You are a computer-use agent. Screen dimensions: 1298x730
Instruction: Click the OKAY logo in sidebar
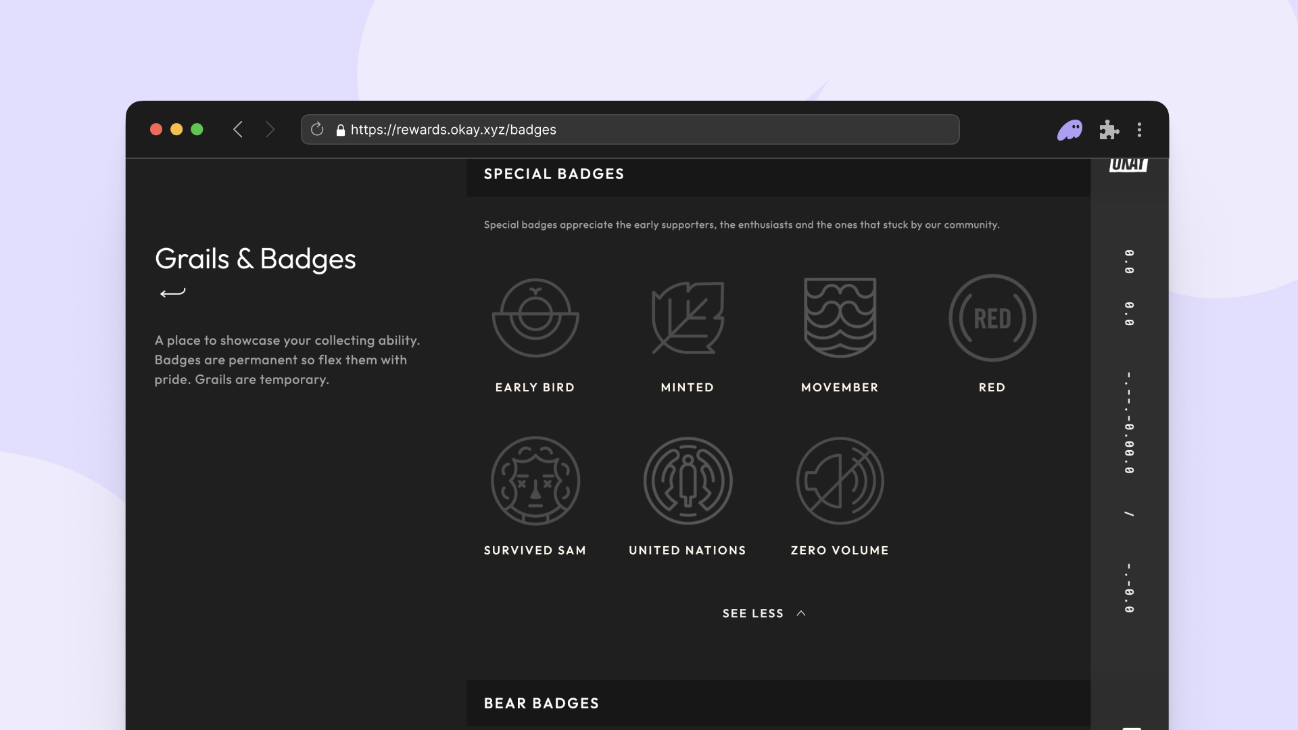1128,165
